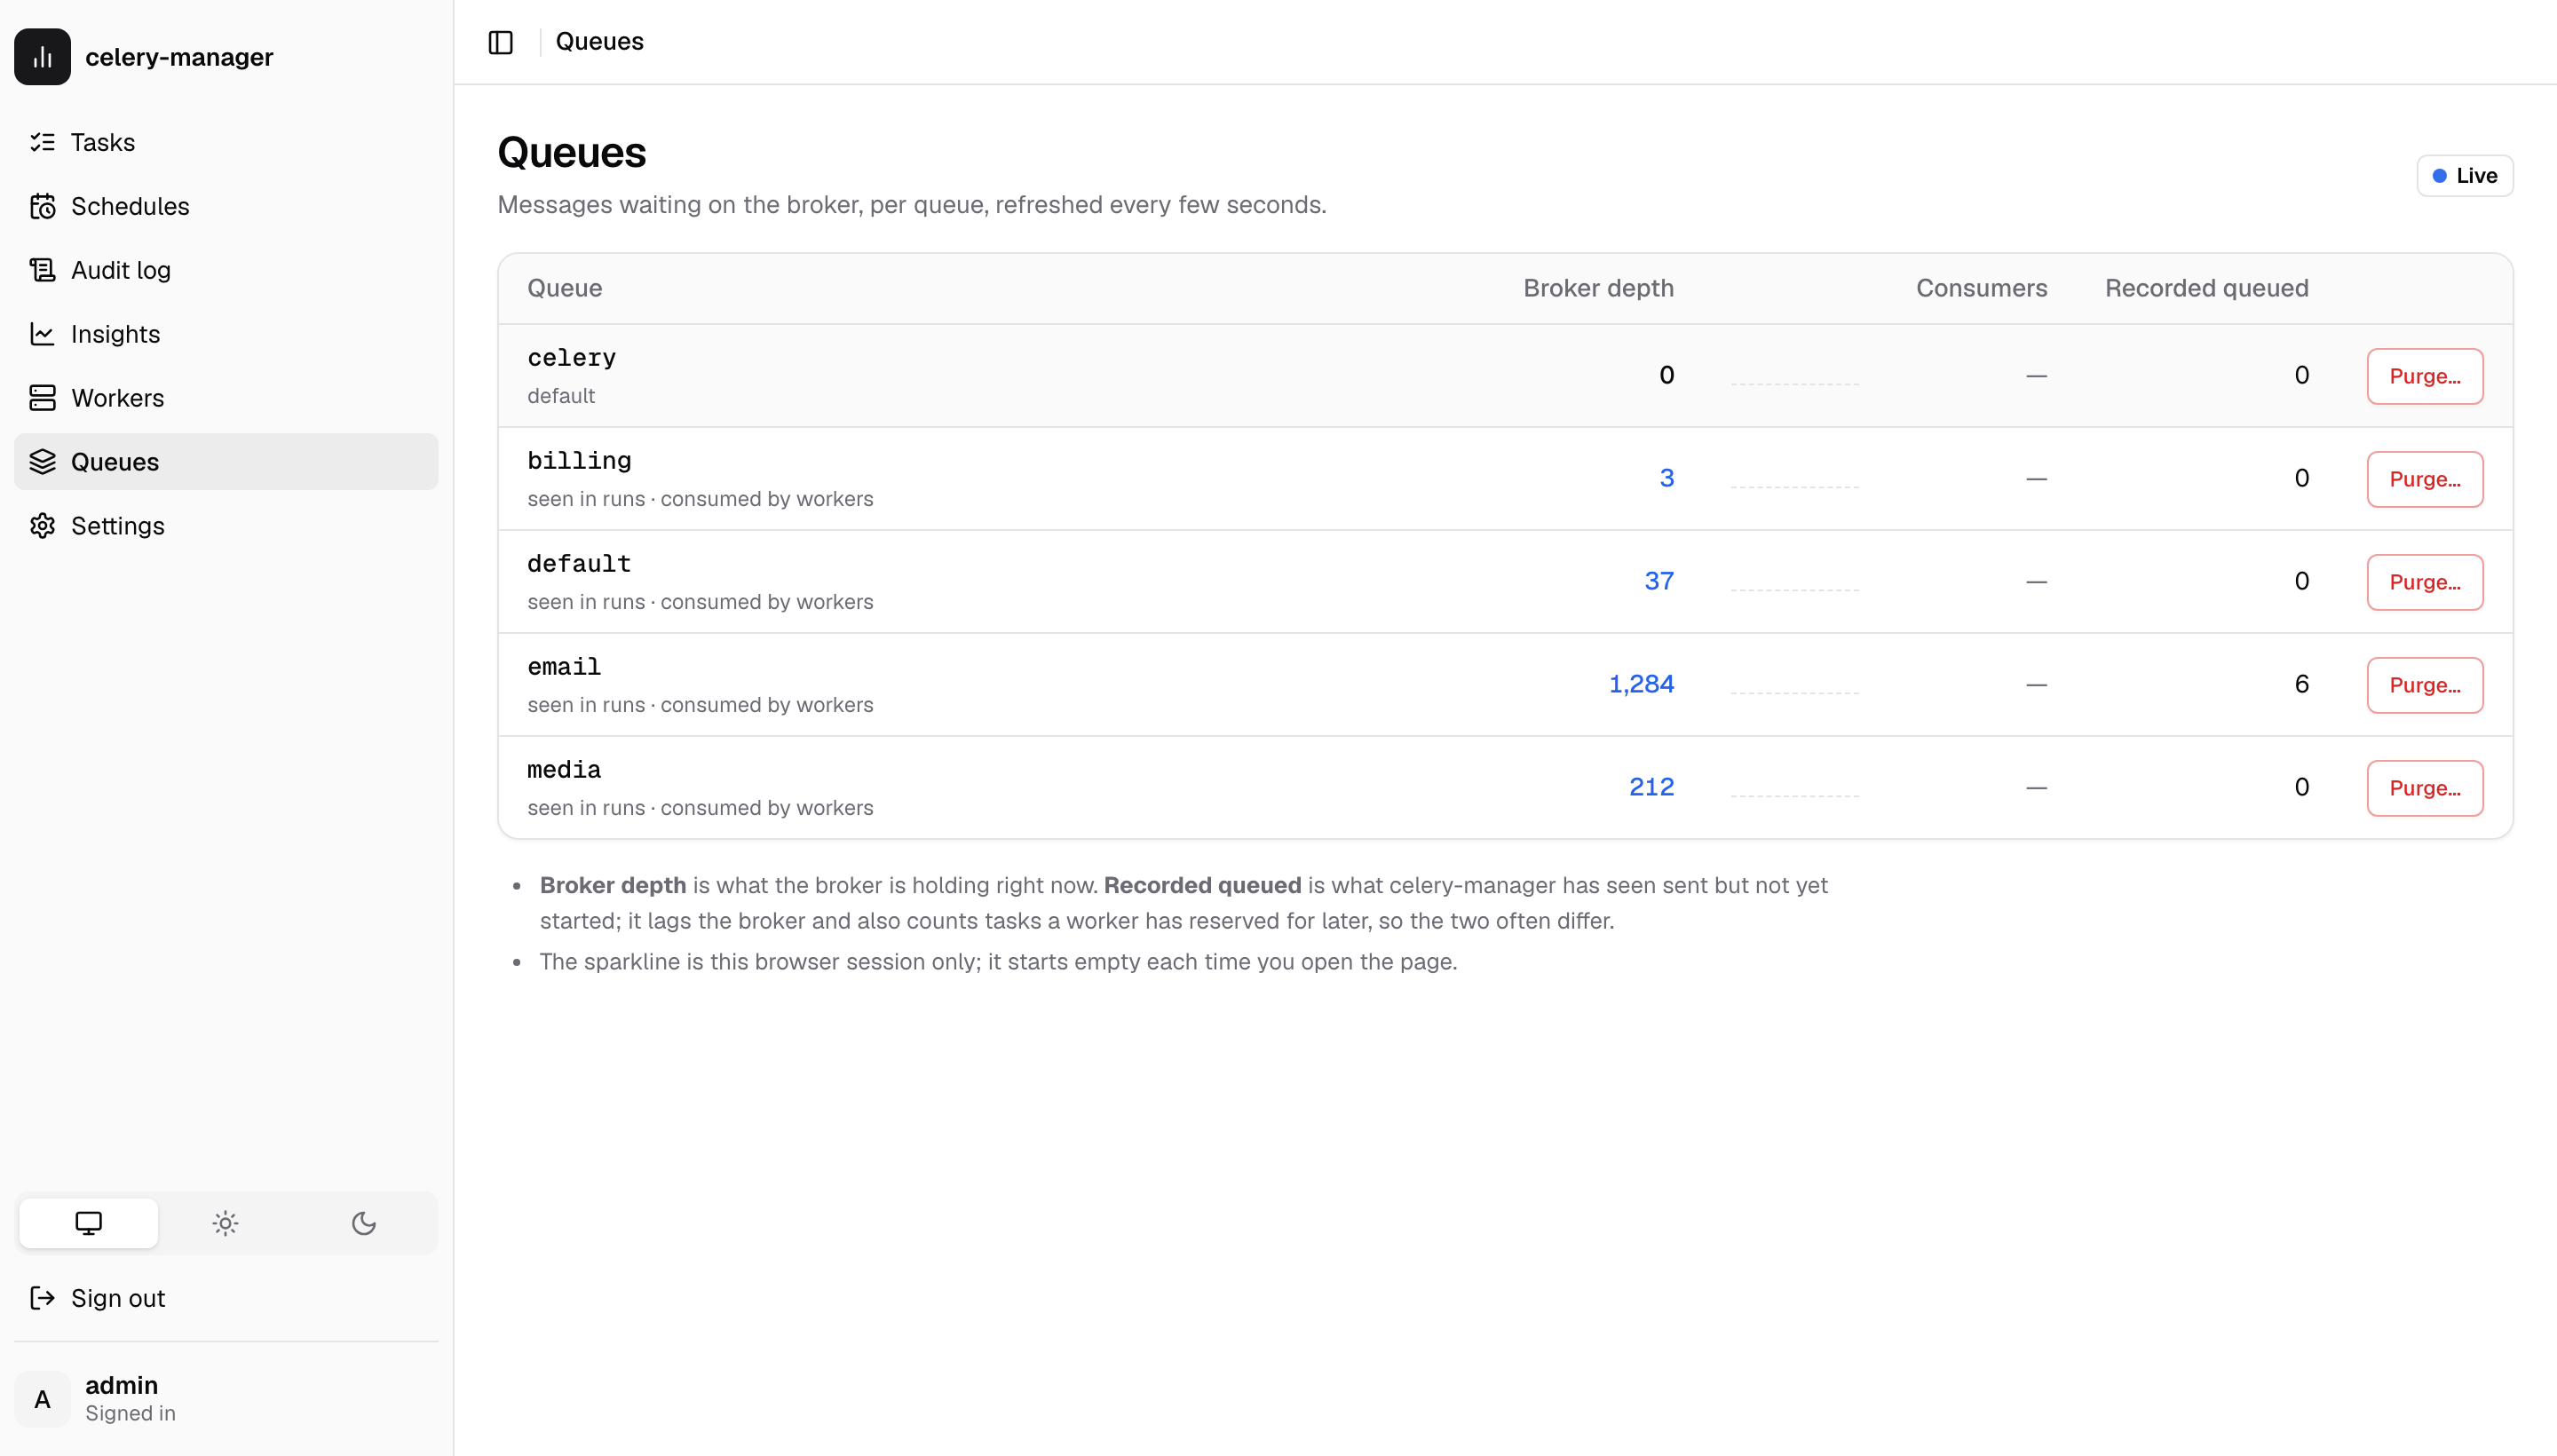Click the admin Signed in label
The image size is (2557, 1456).
tap(130, 1413)
